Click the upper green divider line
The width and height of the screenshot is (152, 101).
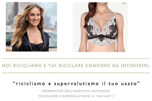click(76, 59)
